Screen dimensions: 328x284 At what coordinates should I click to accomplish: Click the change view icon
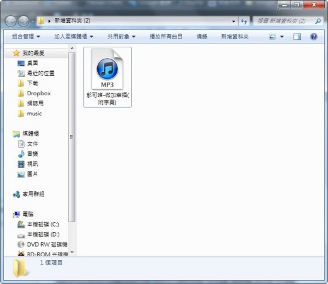272,37
